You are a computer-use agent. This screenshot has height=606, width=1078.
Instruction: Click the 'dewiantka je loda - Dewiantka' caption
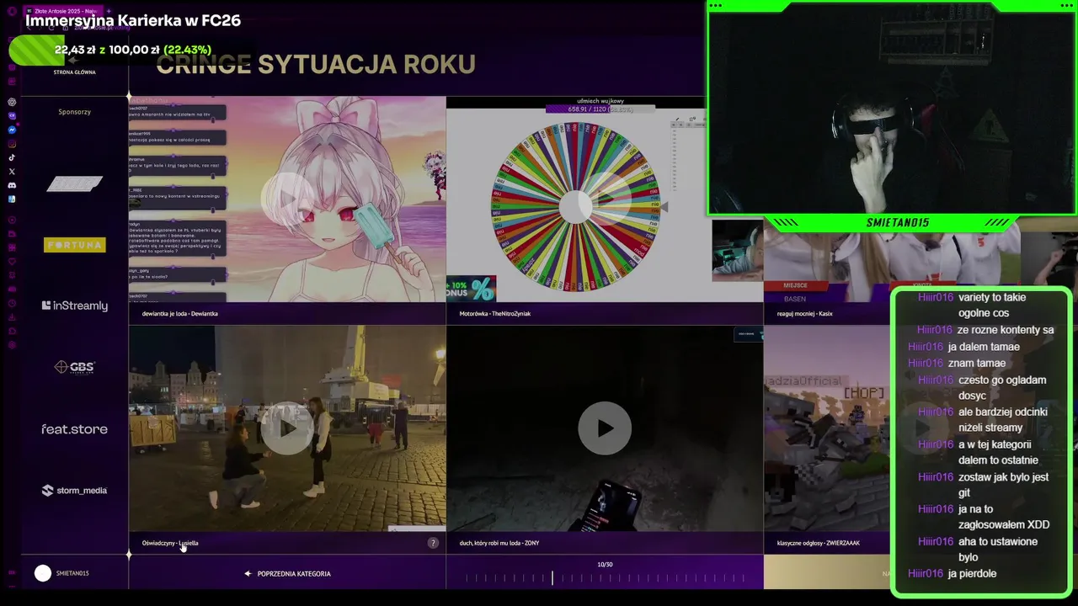pyautogui.click(x=179, y=314)
